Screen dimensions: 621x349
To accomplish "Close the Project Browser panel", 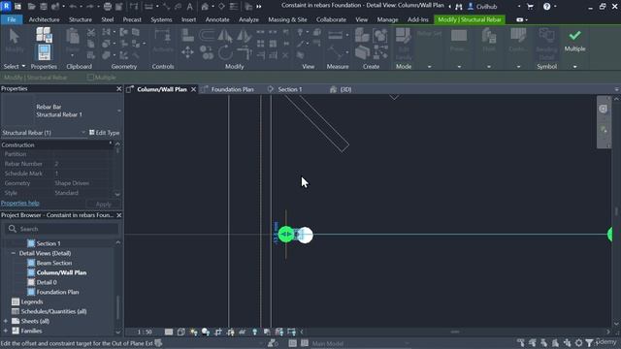I will (118, 215).
